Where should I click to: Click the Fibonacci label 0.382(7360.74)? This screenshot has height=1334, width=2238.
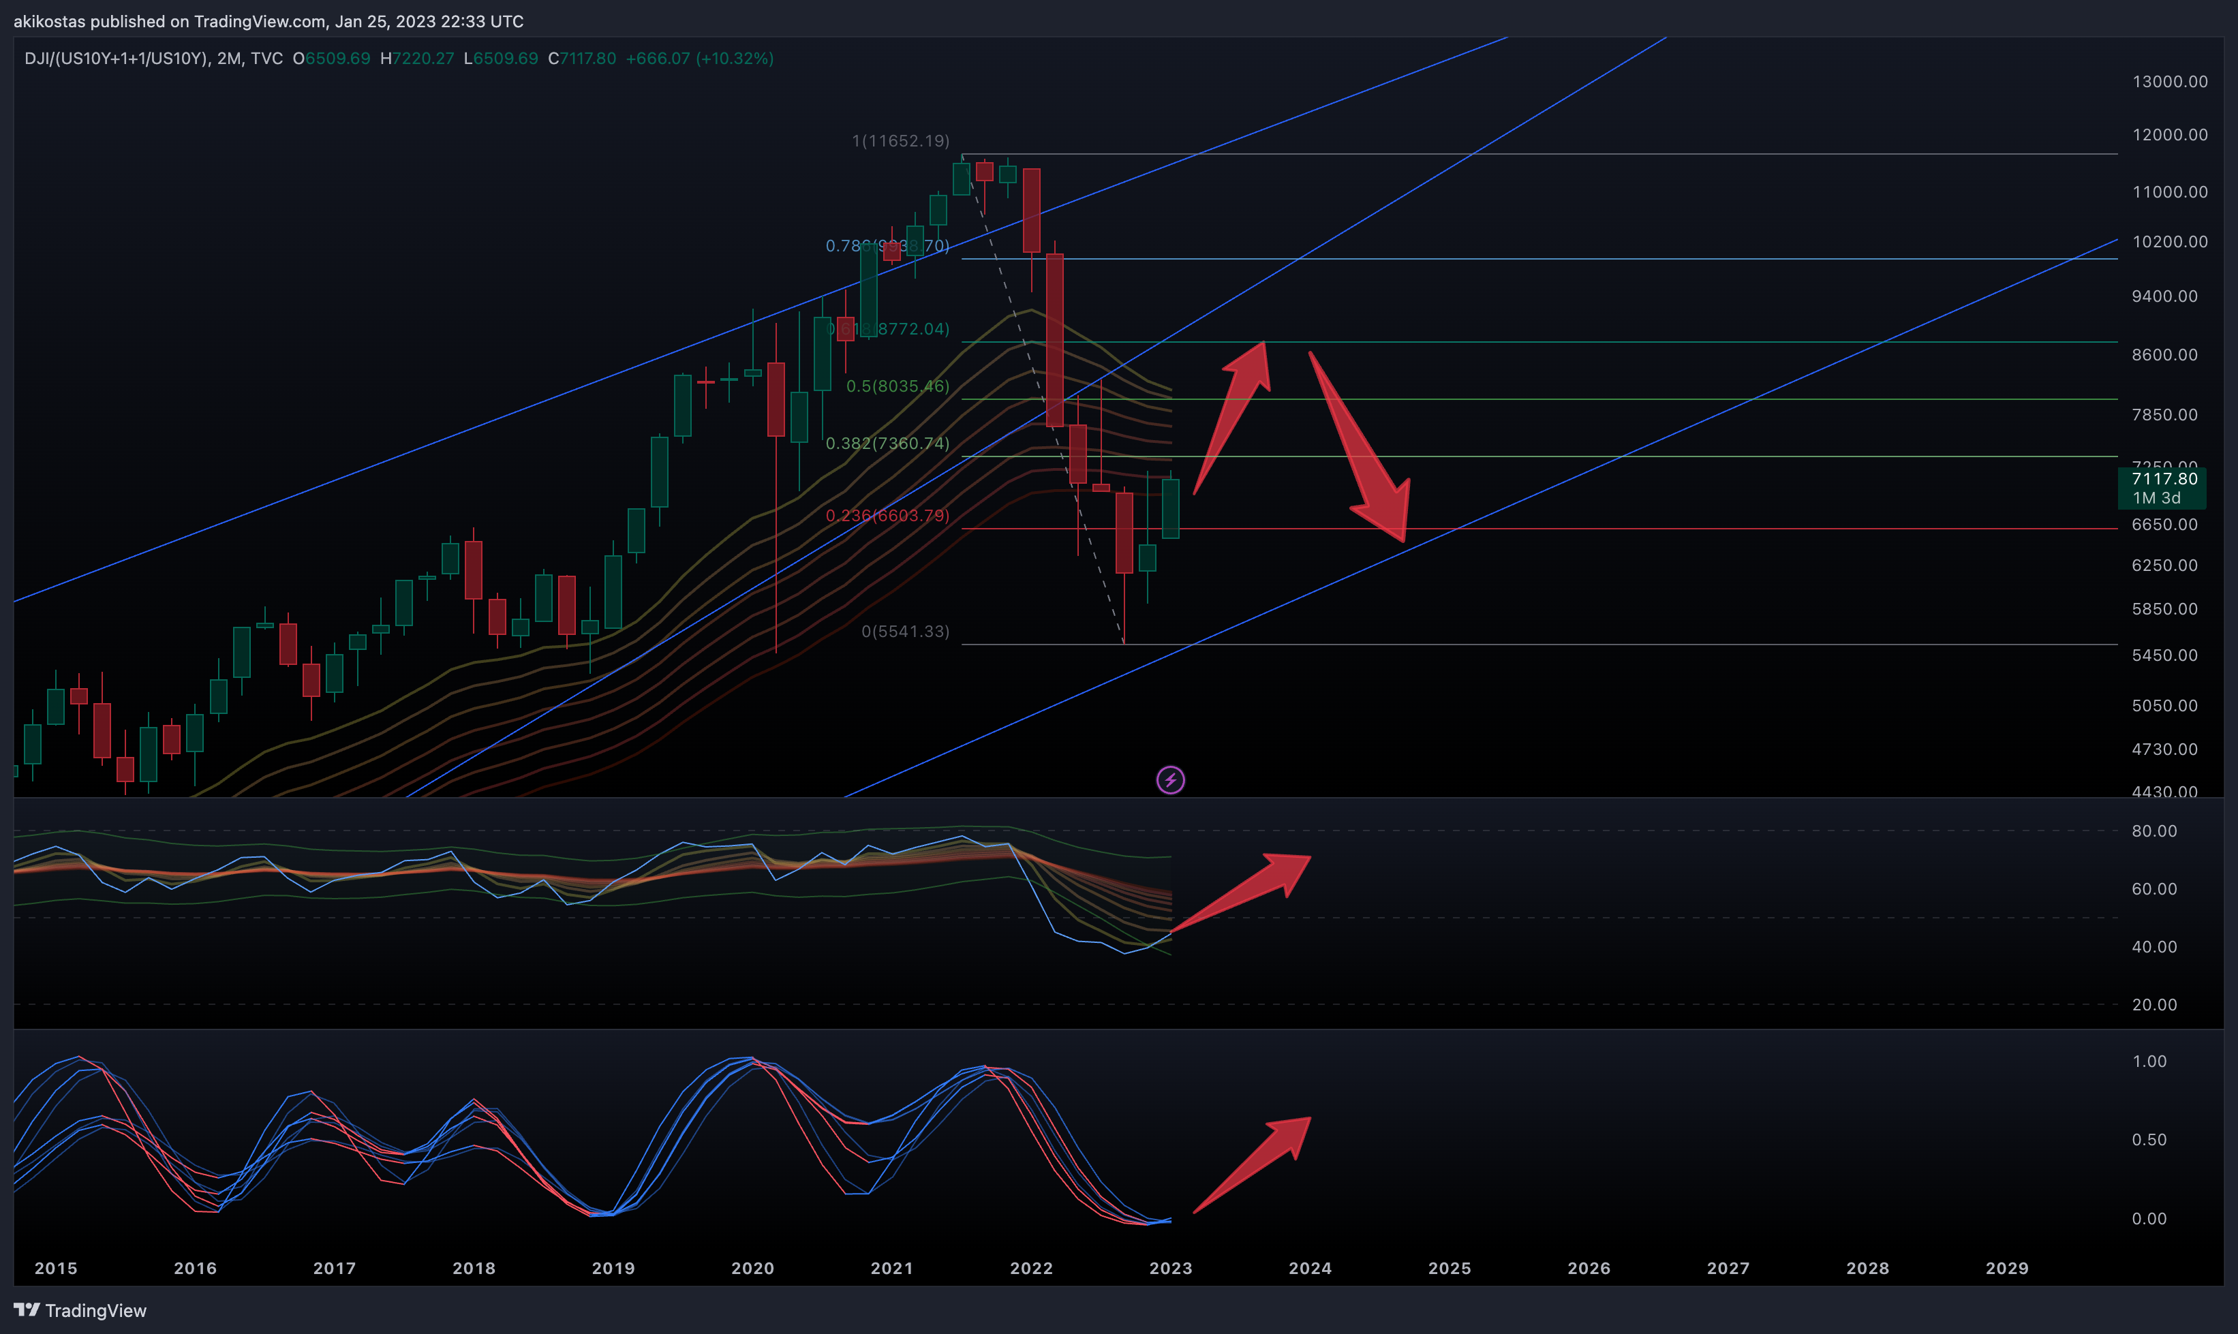(887, 443)
